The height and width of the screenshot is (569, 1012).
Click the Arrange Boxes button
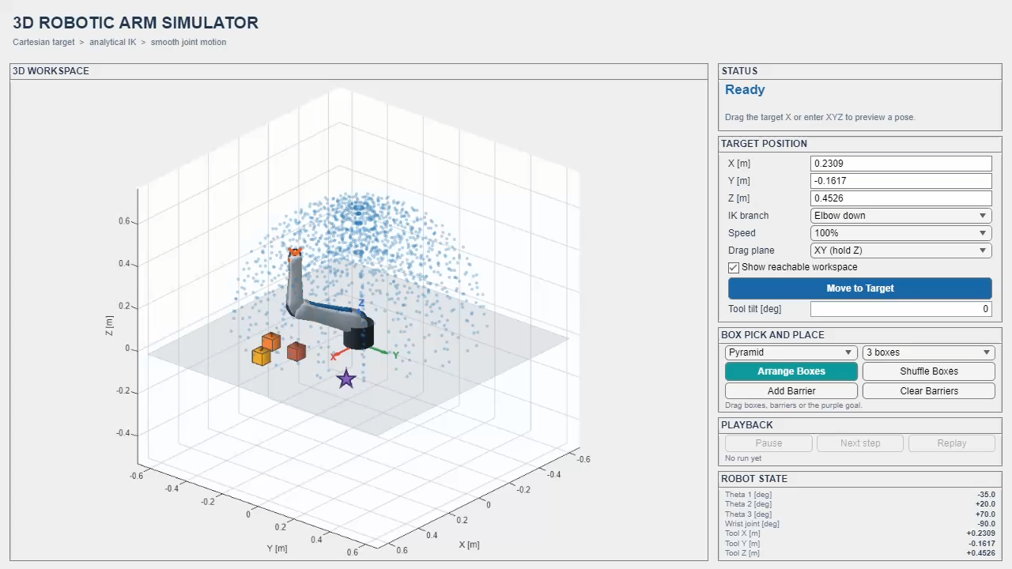point(791,371)
